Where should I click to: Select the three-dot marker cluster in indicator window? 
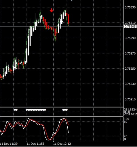[65, 110]
